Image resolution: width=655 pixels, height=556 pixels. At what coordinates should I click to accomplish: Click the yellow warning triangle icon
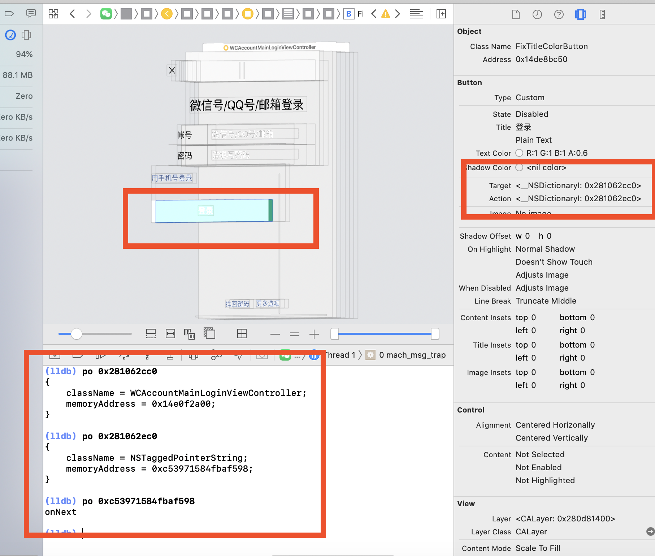386,14
